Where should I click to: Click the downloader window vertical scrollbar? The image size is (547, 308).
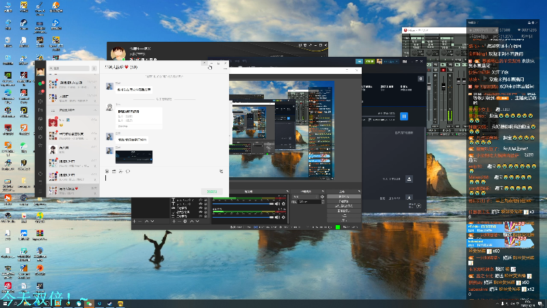tap(425, 149)
